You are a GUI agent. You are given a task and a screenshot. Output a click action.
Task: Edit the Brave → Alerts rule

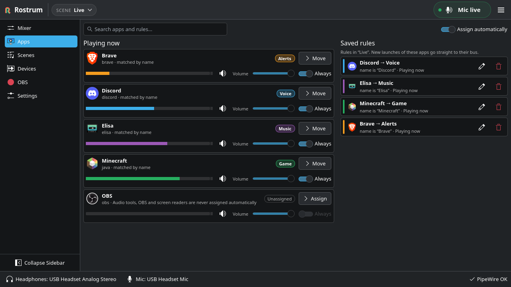tap(482, 127)
